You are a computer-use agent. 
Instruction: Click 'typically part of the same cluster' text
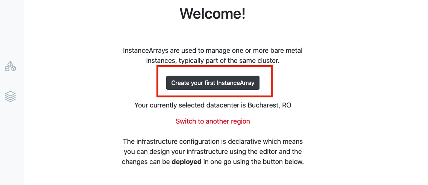click(229, 61)
